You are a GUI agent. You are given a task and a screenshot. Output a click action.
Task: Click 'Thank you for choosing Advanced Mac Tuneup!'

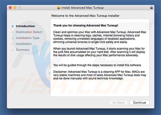click(x=86, y=25)
